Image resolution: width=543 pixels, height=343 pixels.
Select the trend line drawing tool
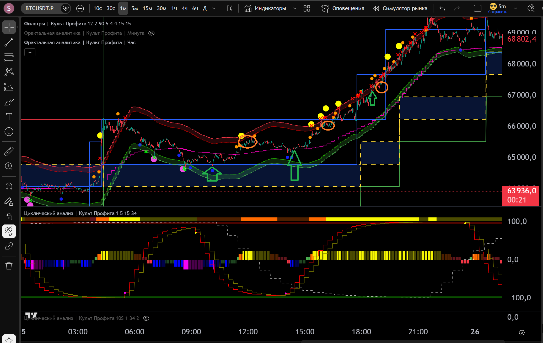tap(9, 42)
